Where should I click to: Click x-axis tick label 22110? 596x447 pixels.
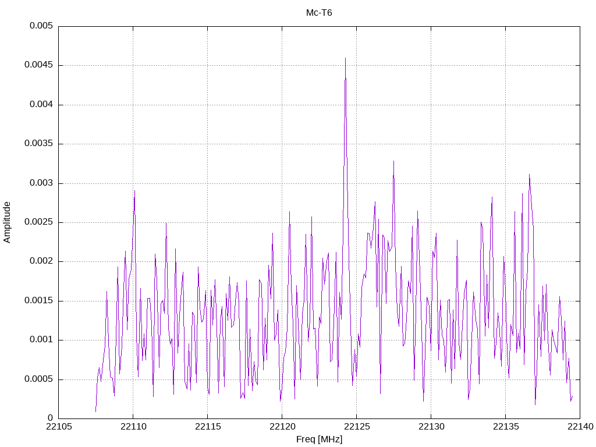tap(133, 427)
